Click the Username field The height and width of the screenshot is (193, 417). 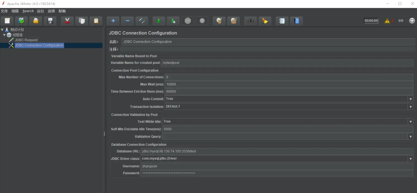(277, 166)
